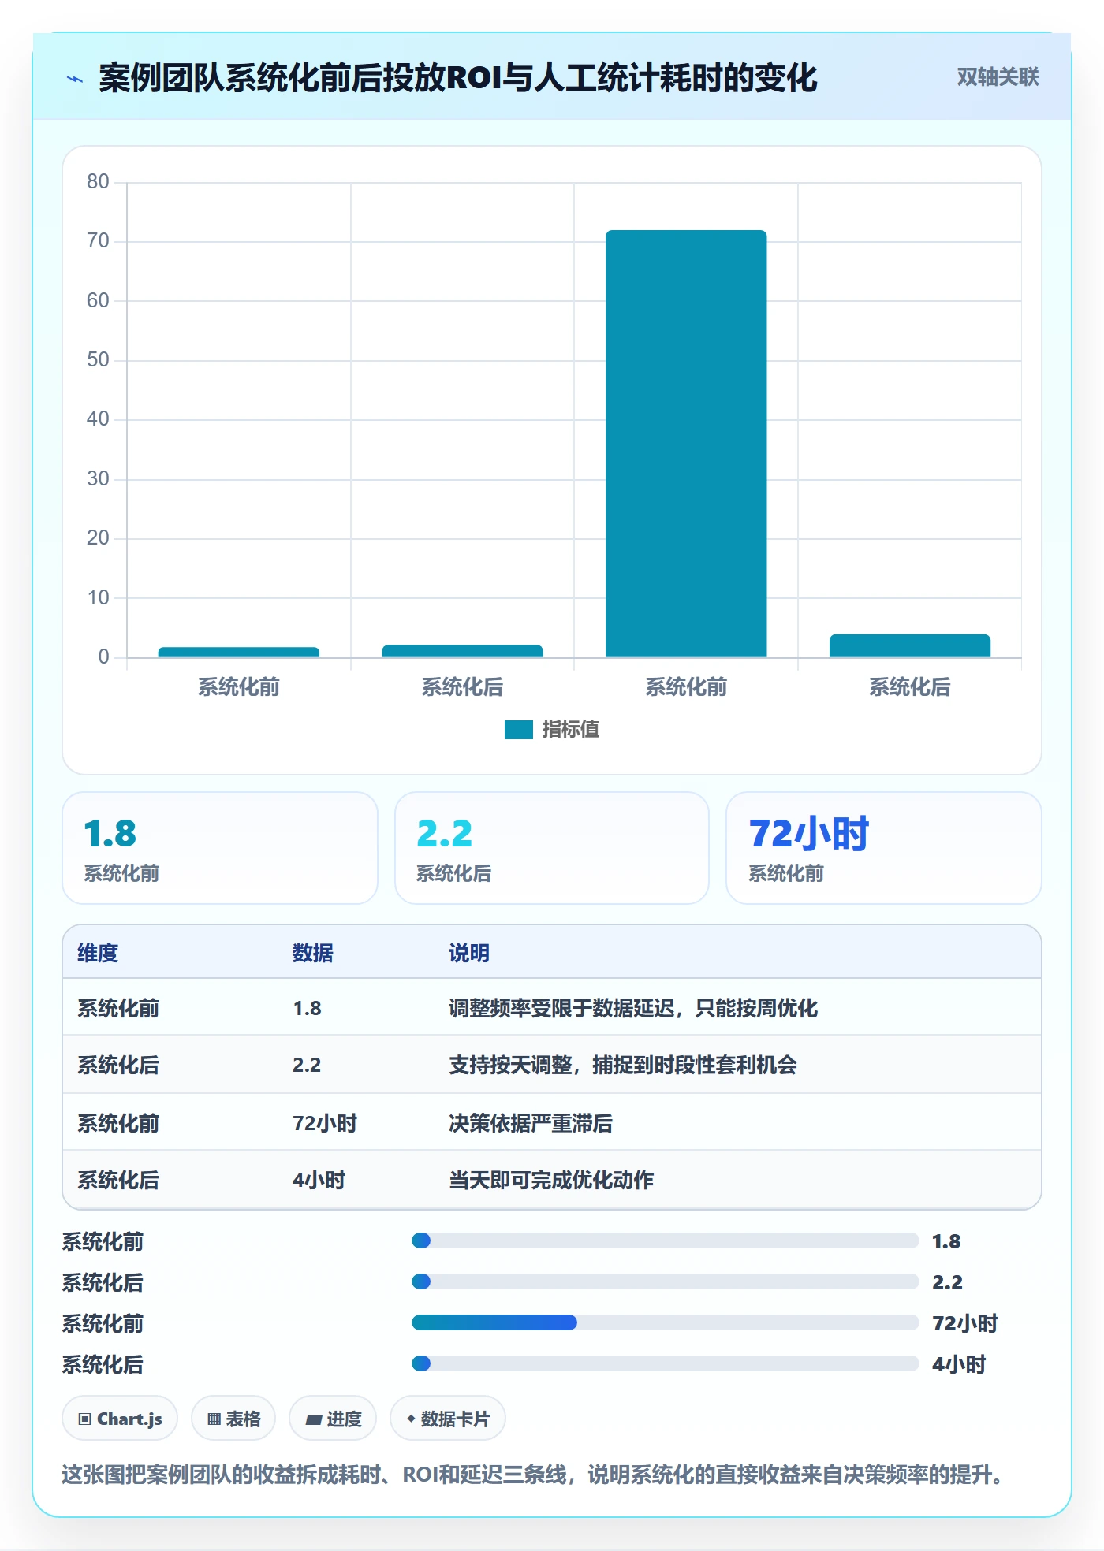
Task: Open the 2.2 系统化后 data card
Action: (552, 848)
